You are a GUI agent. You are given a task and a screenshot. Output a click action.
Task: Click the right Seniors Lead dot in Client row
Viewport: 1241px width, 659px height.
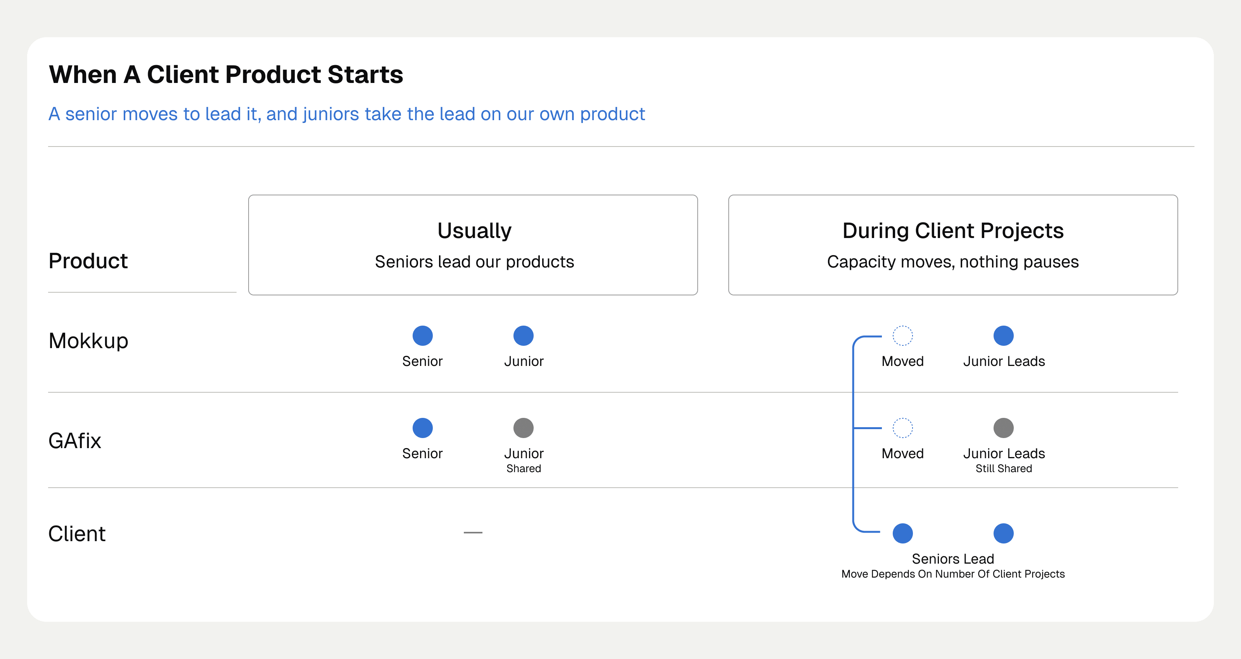(1004, 533)
